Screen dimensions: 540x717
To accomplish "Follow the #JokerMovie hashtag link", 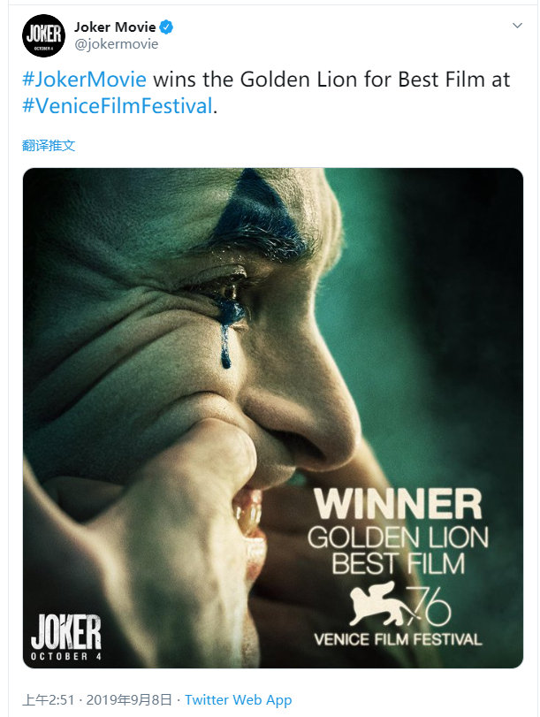I will pos(84,80).
